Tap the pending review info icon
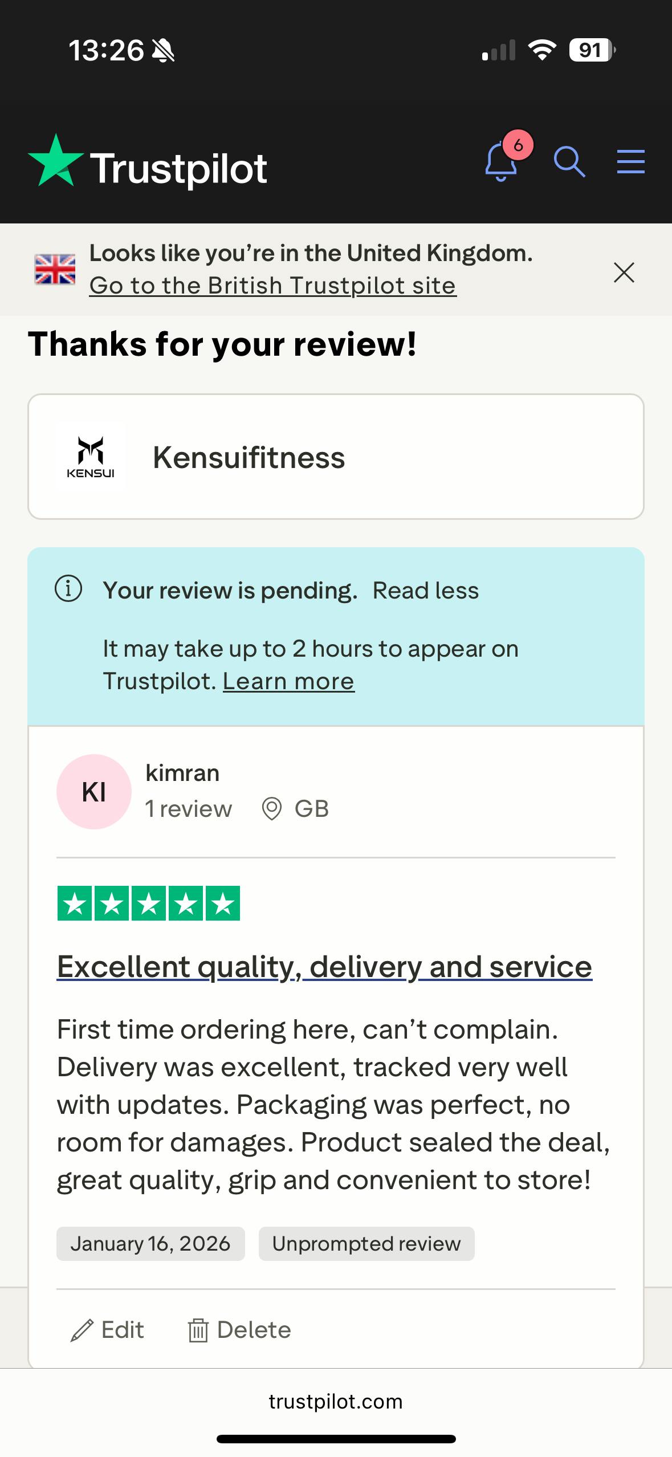 68,589
